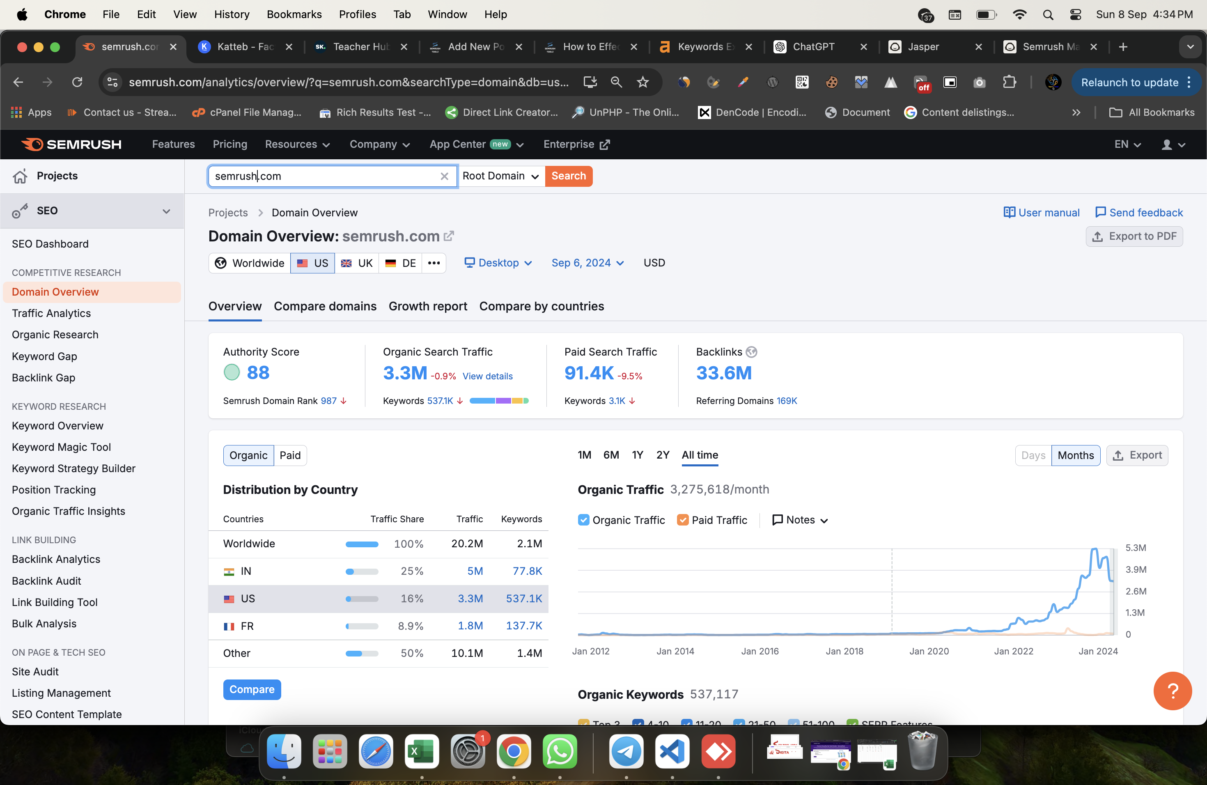Click the Projects home icon in sidebar

pyautogui.click(x=20, y=176)
